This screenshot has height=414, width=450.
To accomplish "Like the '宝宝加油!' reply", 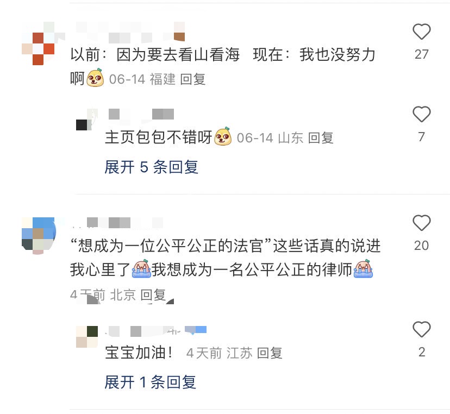I will pos(421,329).
